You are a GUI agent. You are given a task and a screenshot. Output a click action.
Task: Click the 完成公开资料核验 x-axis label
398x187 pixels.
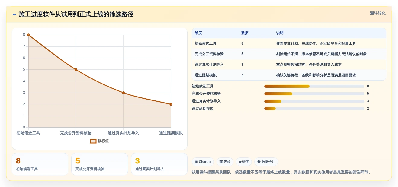pos(76,133)
